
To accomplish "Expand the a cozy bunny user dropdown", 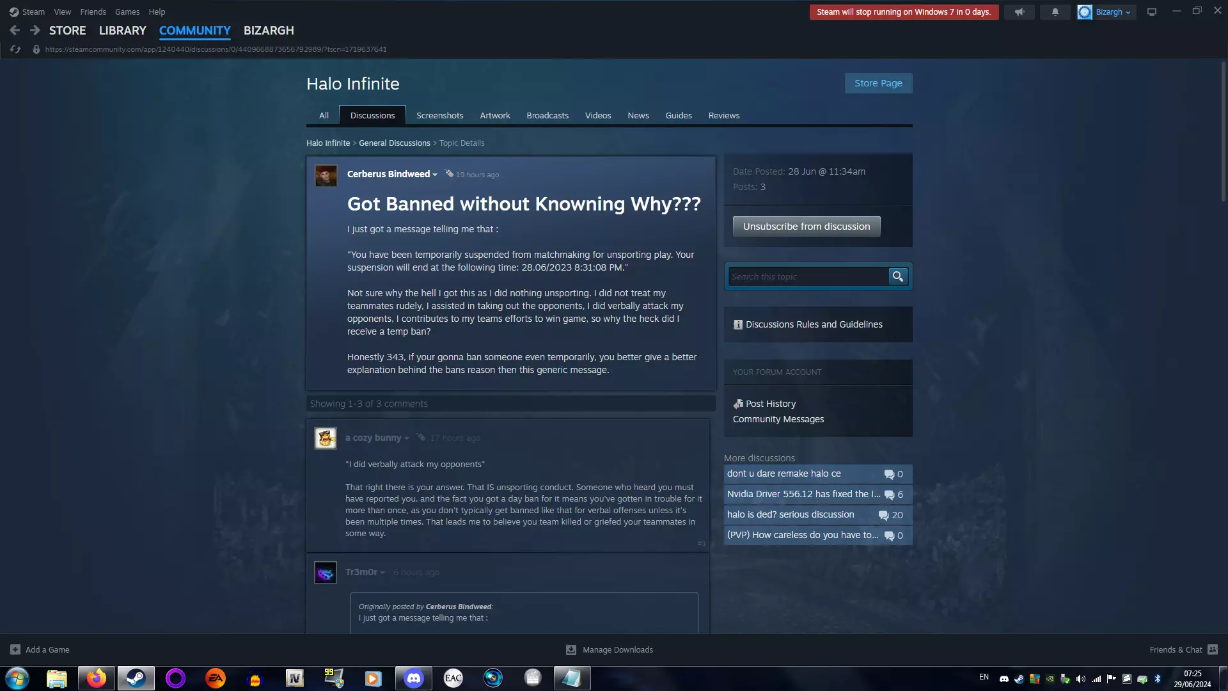I will pyautogui.click(x=407, y=438).
